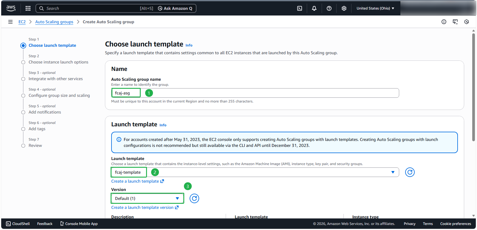Viewport: 477px width, 230px height.
Task: Click the page vertical scrollbar thumb
Action: click(x=473, y=87)
